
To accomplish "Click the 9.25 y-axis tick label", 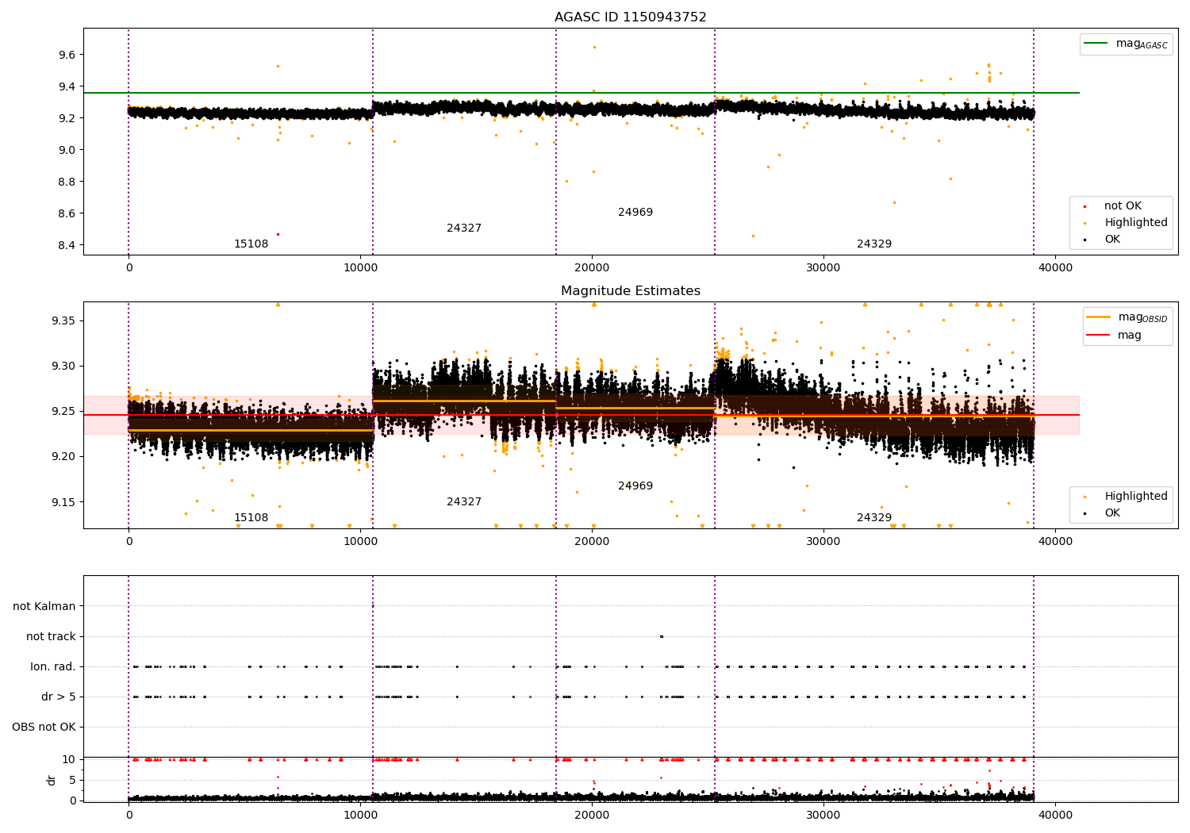I will [x=63, y=411].
